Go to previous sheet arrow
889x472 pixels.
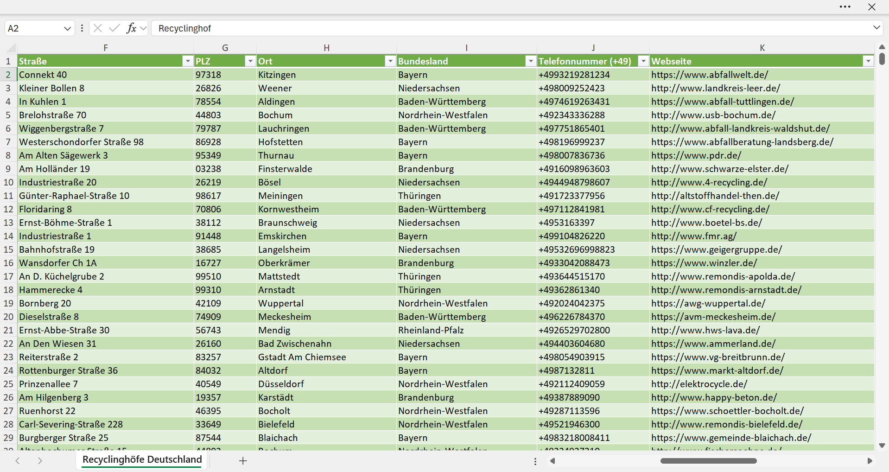coord(18,460)
